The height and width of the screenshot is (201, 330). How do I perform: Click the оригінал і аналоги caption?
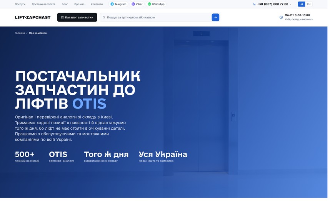coord(61,161)
